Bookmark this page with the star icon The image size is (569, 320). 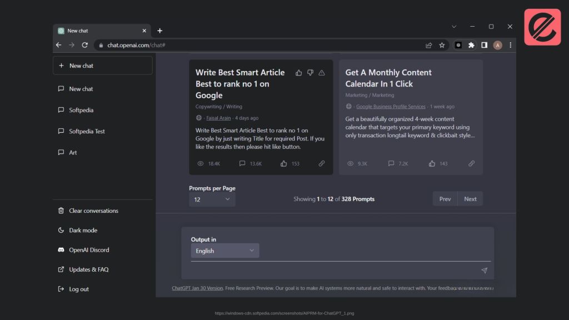tap(442, 45)
